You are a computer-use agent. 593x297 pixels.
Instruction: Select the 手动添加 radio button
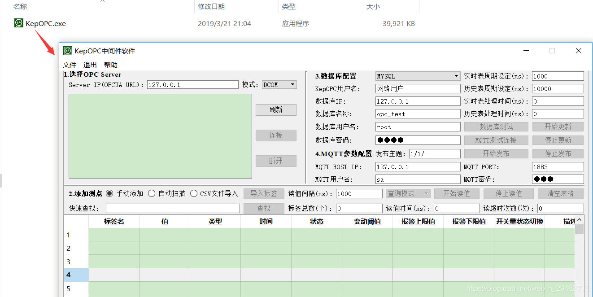[x=109, y=193]
